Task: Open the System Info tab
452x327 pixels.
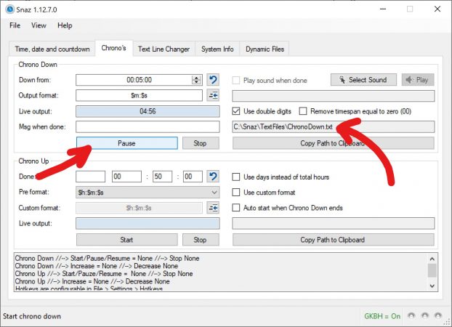Action: [217, 49]
